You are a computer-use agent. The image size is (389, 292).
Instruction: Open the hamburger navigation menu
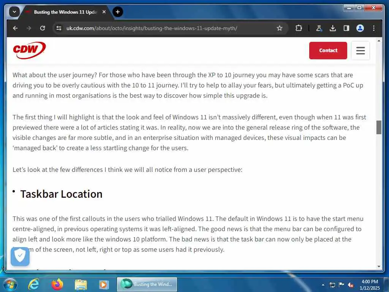coord(361,51)
